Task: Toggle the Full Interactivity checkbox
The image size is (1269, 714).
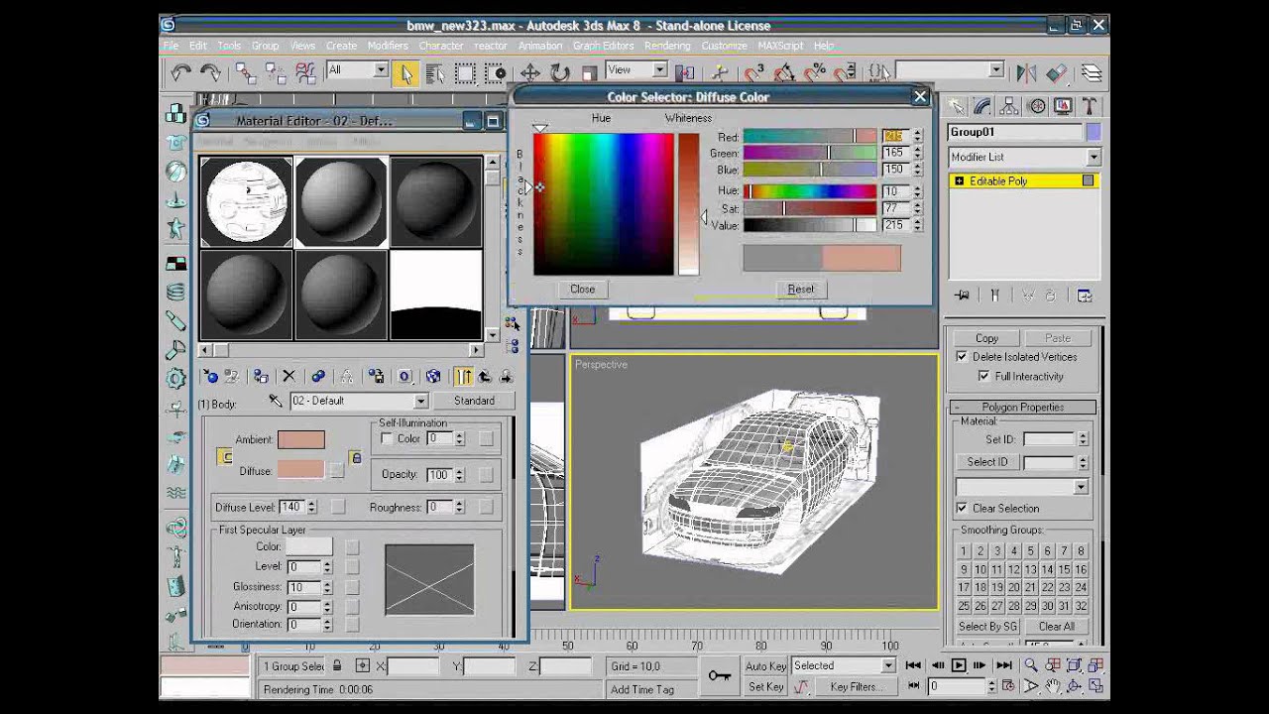Action: click(x=983, y=377)
